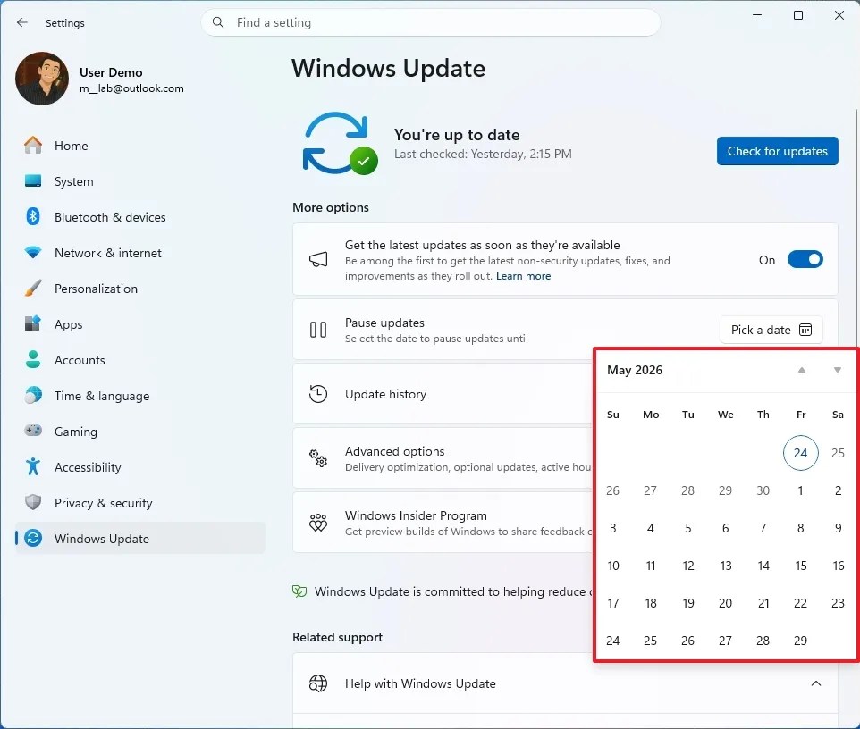Viewport: 860px width, 729px height.
Task: Click the System monitor icon
Action: [x=33, y=180]
